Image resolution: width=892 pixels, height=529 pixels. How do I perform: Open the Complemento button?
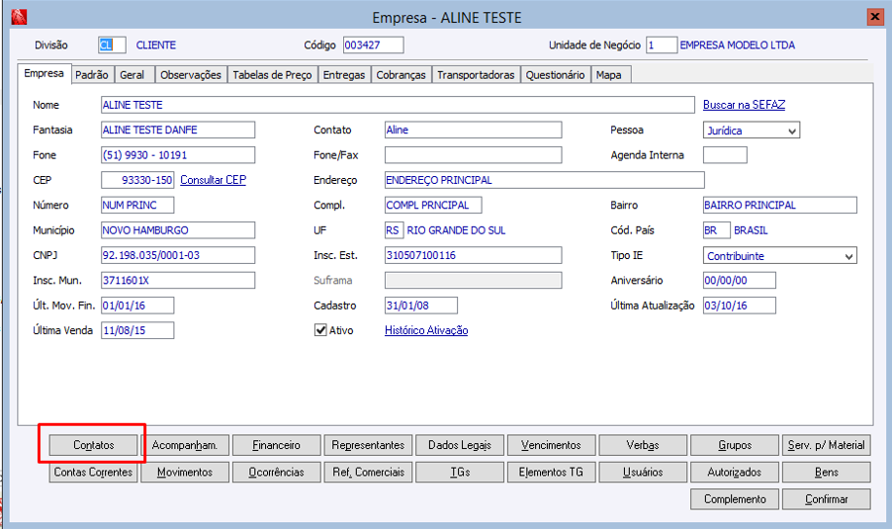coord(735,499)
